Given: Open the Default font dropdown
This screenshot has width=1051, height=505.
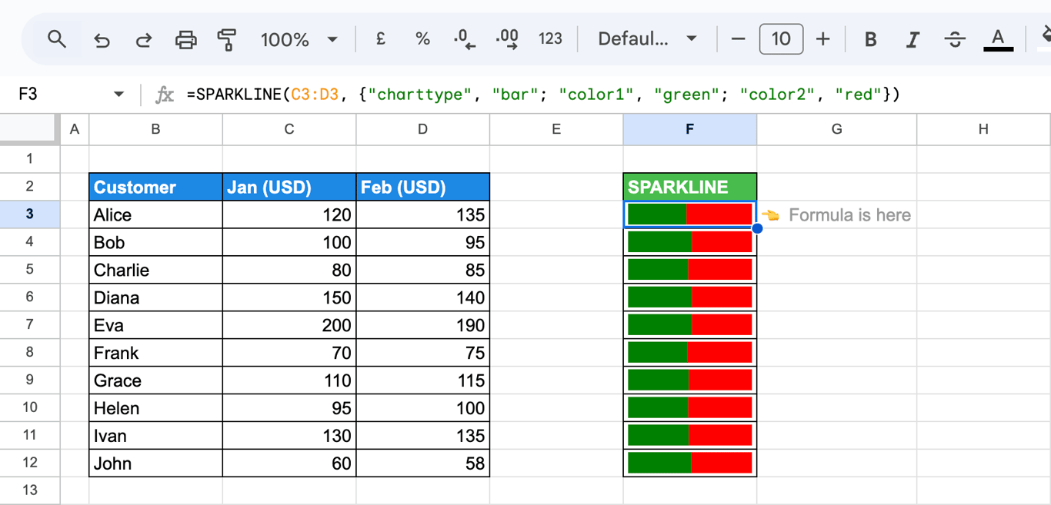Looking at the screenshot, I should pyautogui.click(x=647, y=38).
